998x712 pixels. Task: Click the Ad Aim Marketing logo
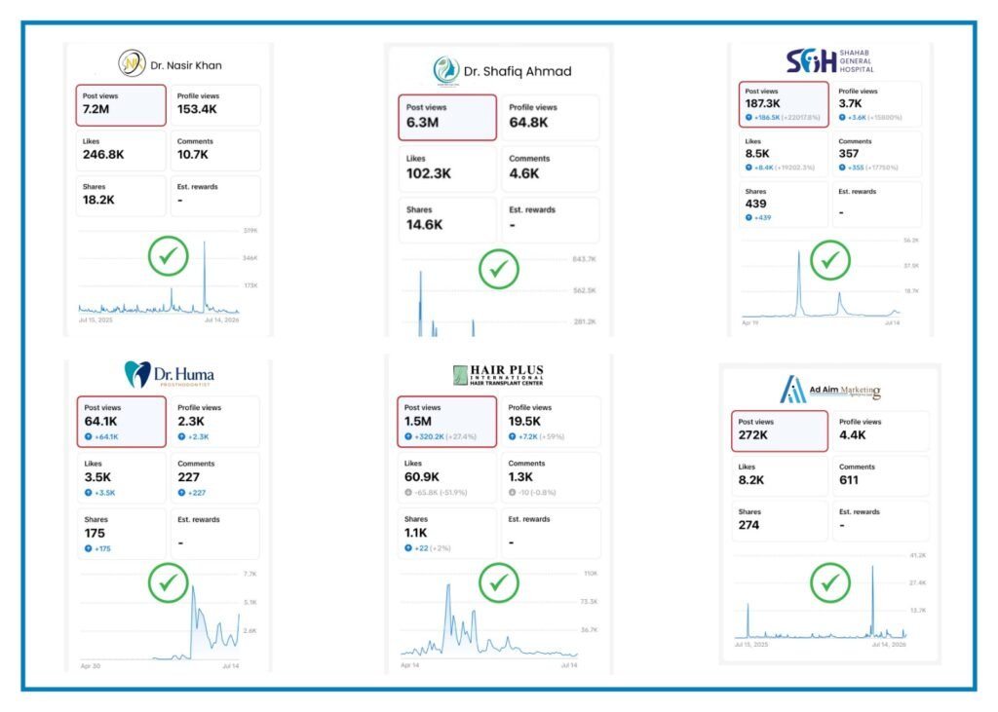pos(830,389)
